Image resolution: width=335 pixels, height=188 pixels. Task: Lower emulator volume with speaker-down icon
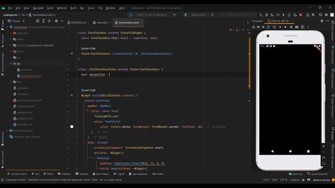pos(263,27)
